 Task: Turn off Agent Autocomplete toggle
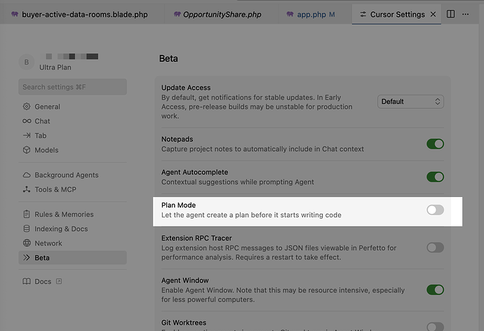(x=435, y=177)
